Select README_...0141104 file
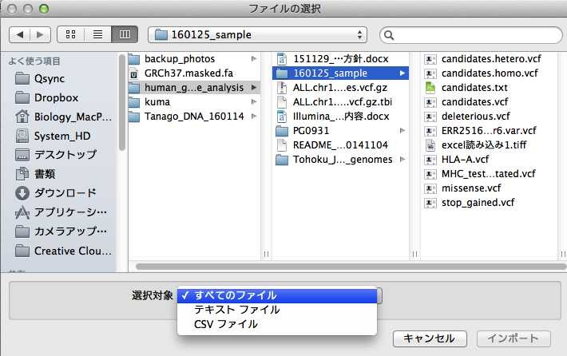567x356 pixels. (340, 145)
